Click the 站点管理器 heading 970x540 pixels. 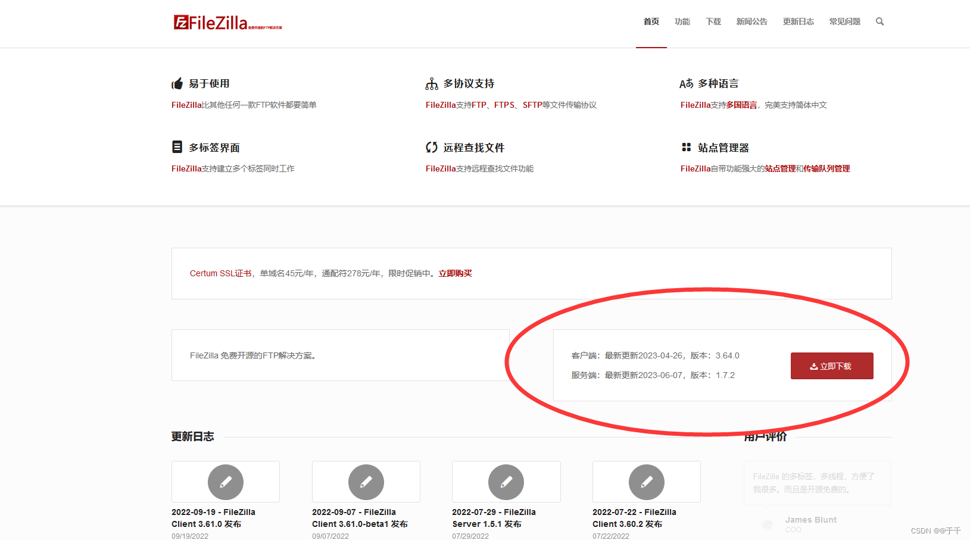pyautogui.click(x=723, y=147)
